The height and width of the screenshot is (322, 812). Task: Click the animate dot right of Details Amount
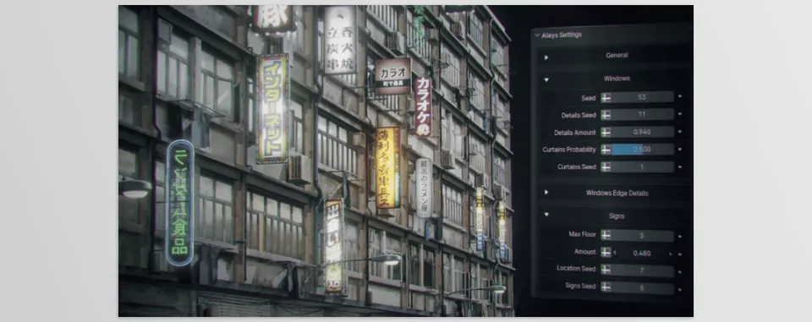680,132
